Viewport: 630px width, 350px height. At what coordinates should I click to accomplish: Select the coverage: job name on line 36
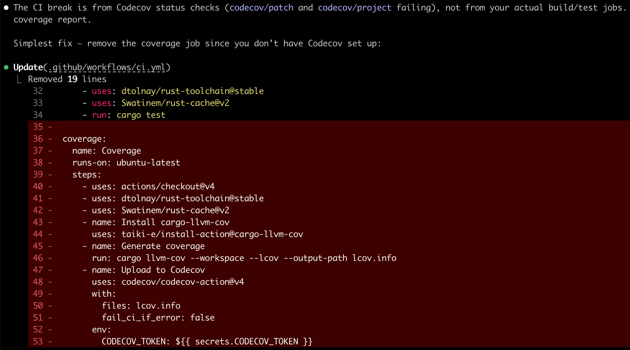point(84,139)
